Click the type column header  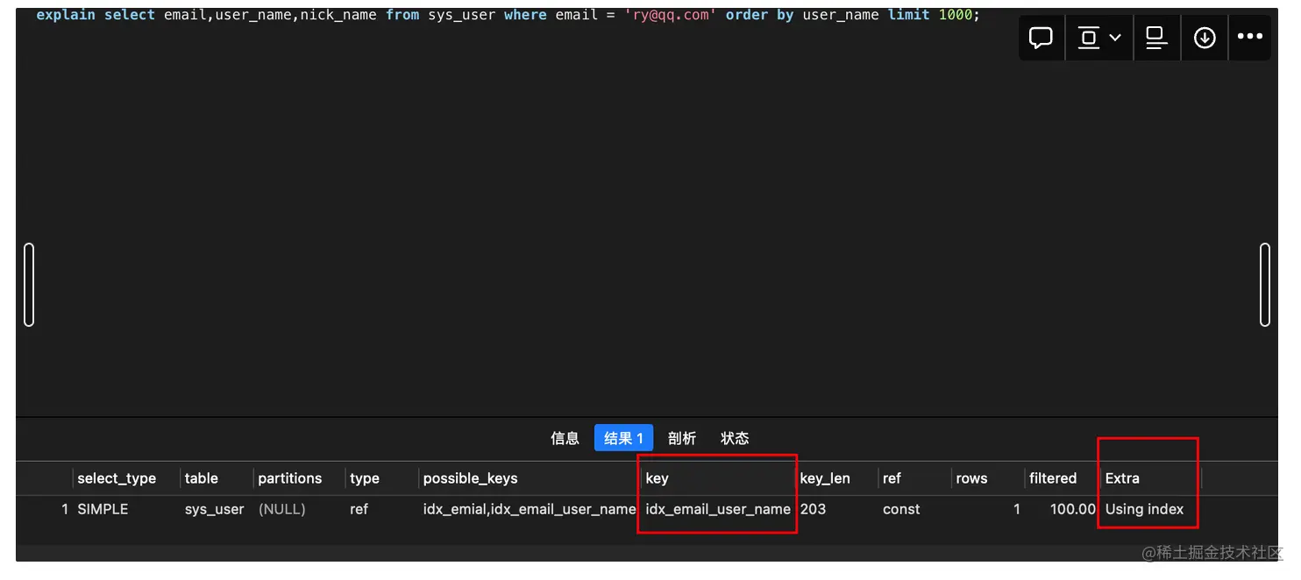click(365, 478)
